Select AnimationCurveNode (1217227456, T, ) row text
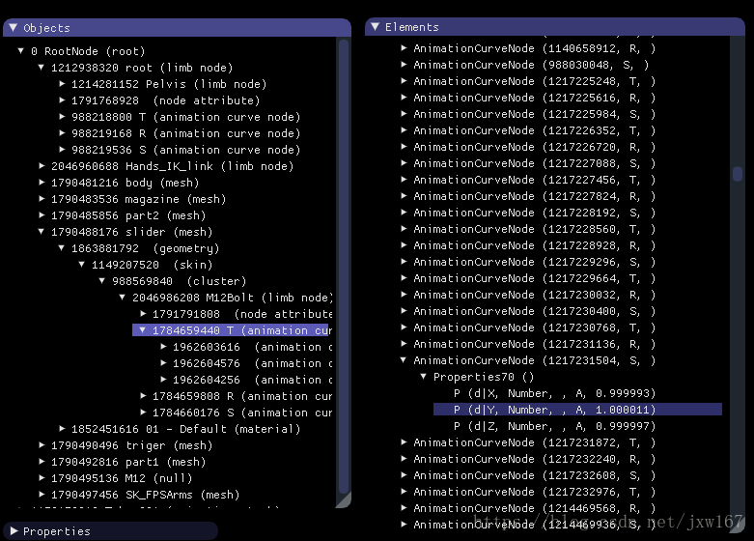Image resolution: width=754 pixels, height=541 pixels. (534, 180)
